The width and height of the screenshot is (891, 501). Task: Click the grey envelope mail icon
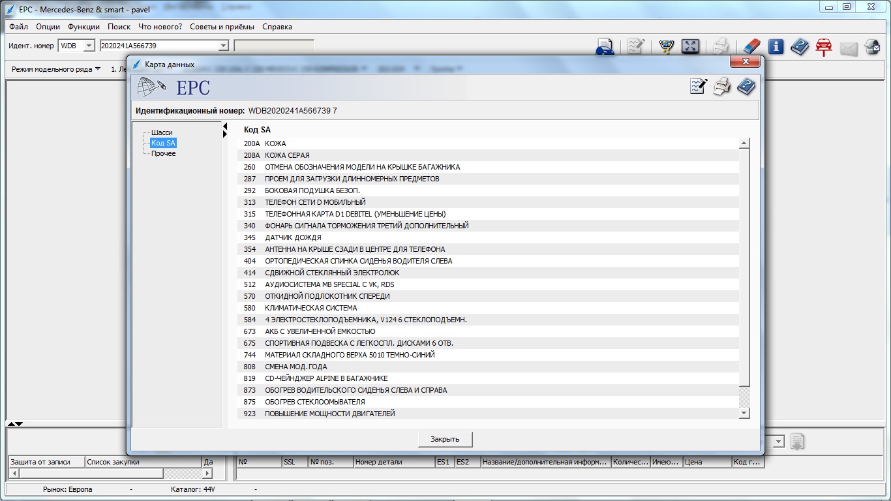click(848, 48)
